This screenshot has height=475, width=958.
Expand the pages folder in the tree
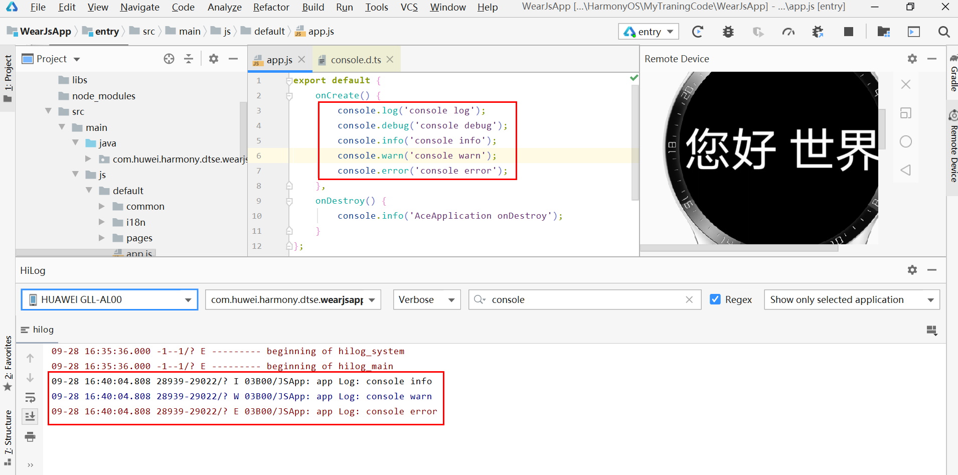[x=102, y=238]
